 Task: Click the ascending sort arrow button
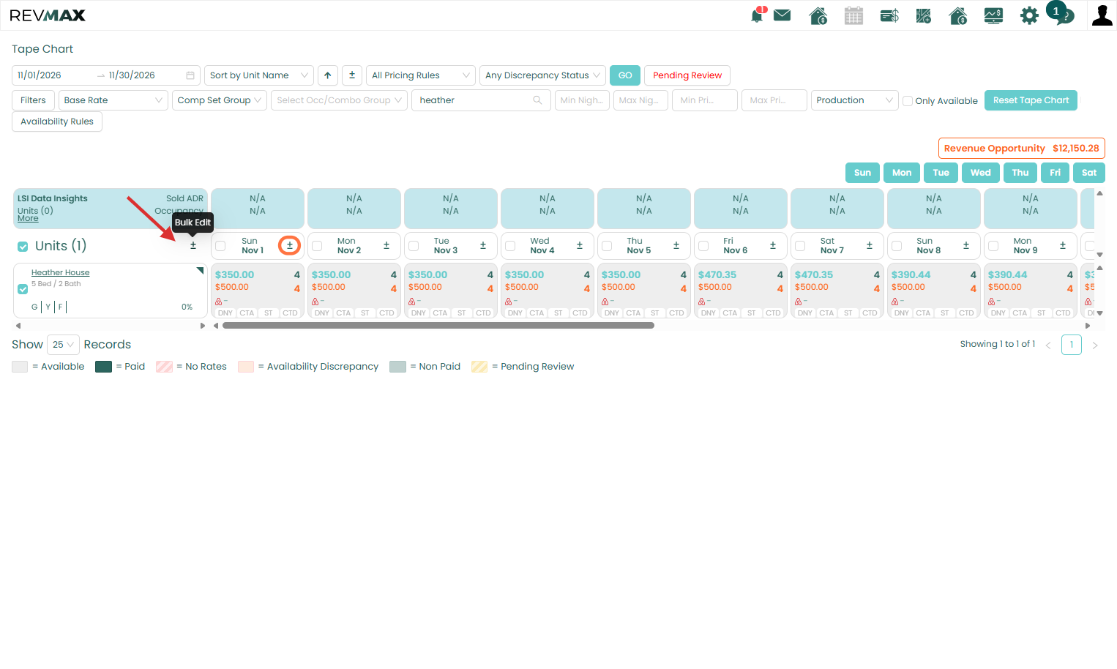pos(328,75)
